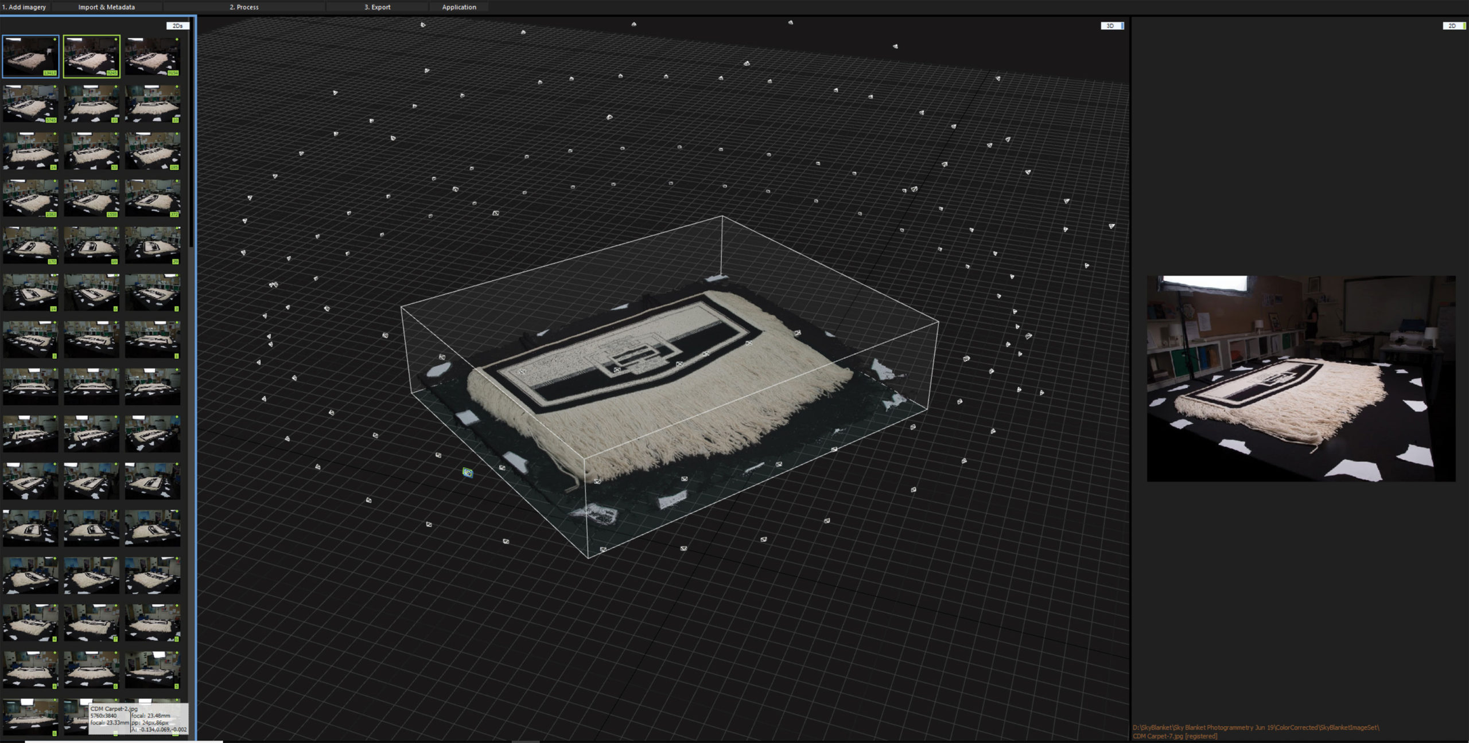
Task: Select thumbnail with badge 53
Action: pos(91,151)
